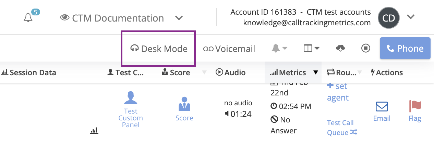Click the set agent link
The image size is (434, 145).
(x=338, y=92)
